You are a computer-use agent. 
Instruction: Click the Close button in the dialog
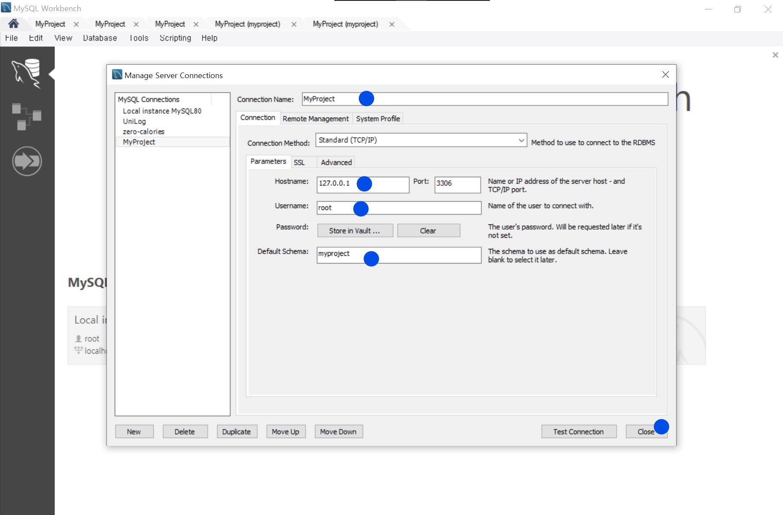click(646, 432)
